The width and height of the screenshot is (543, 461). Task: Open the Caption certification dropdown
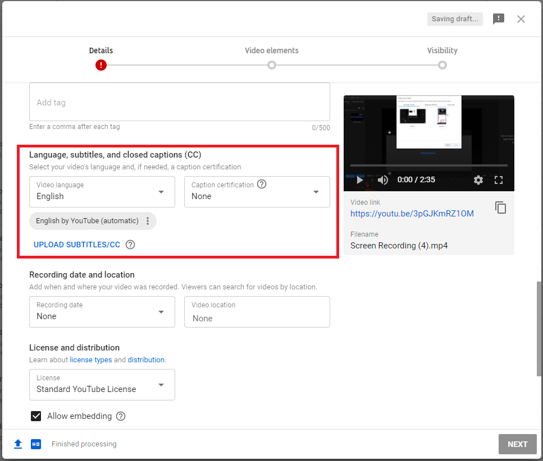click(257, 192)
